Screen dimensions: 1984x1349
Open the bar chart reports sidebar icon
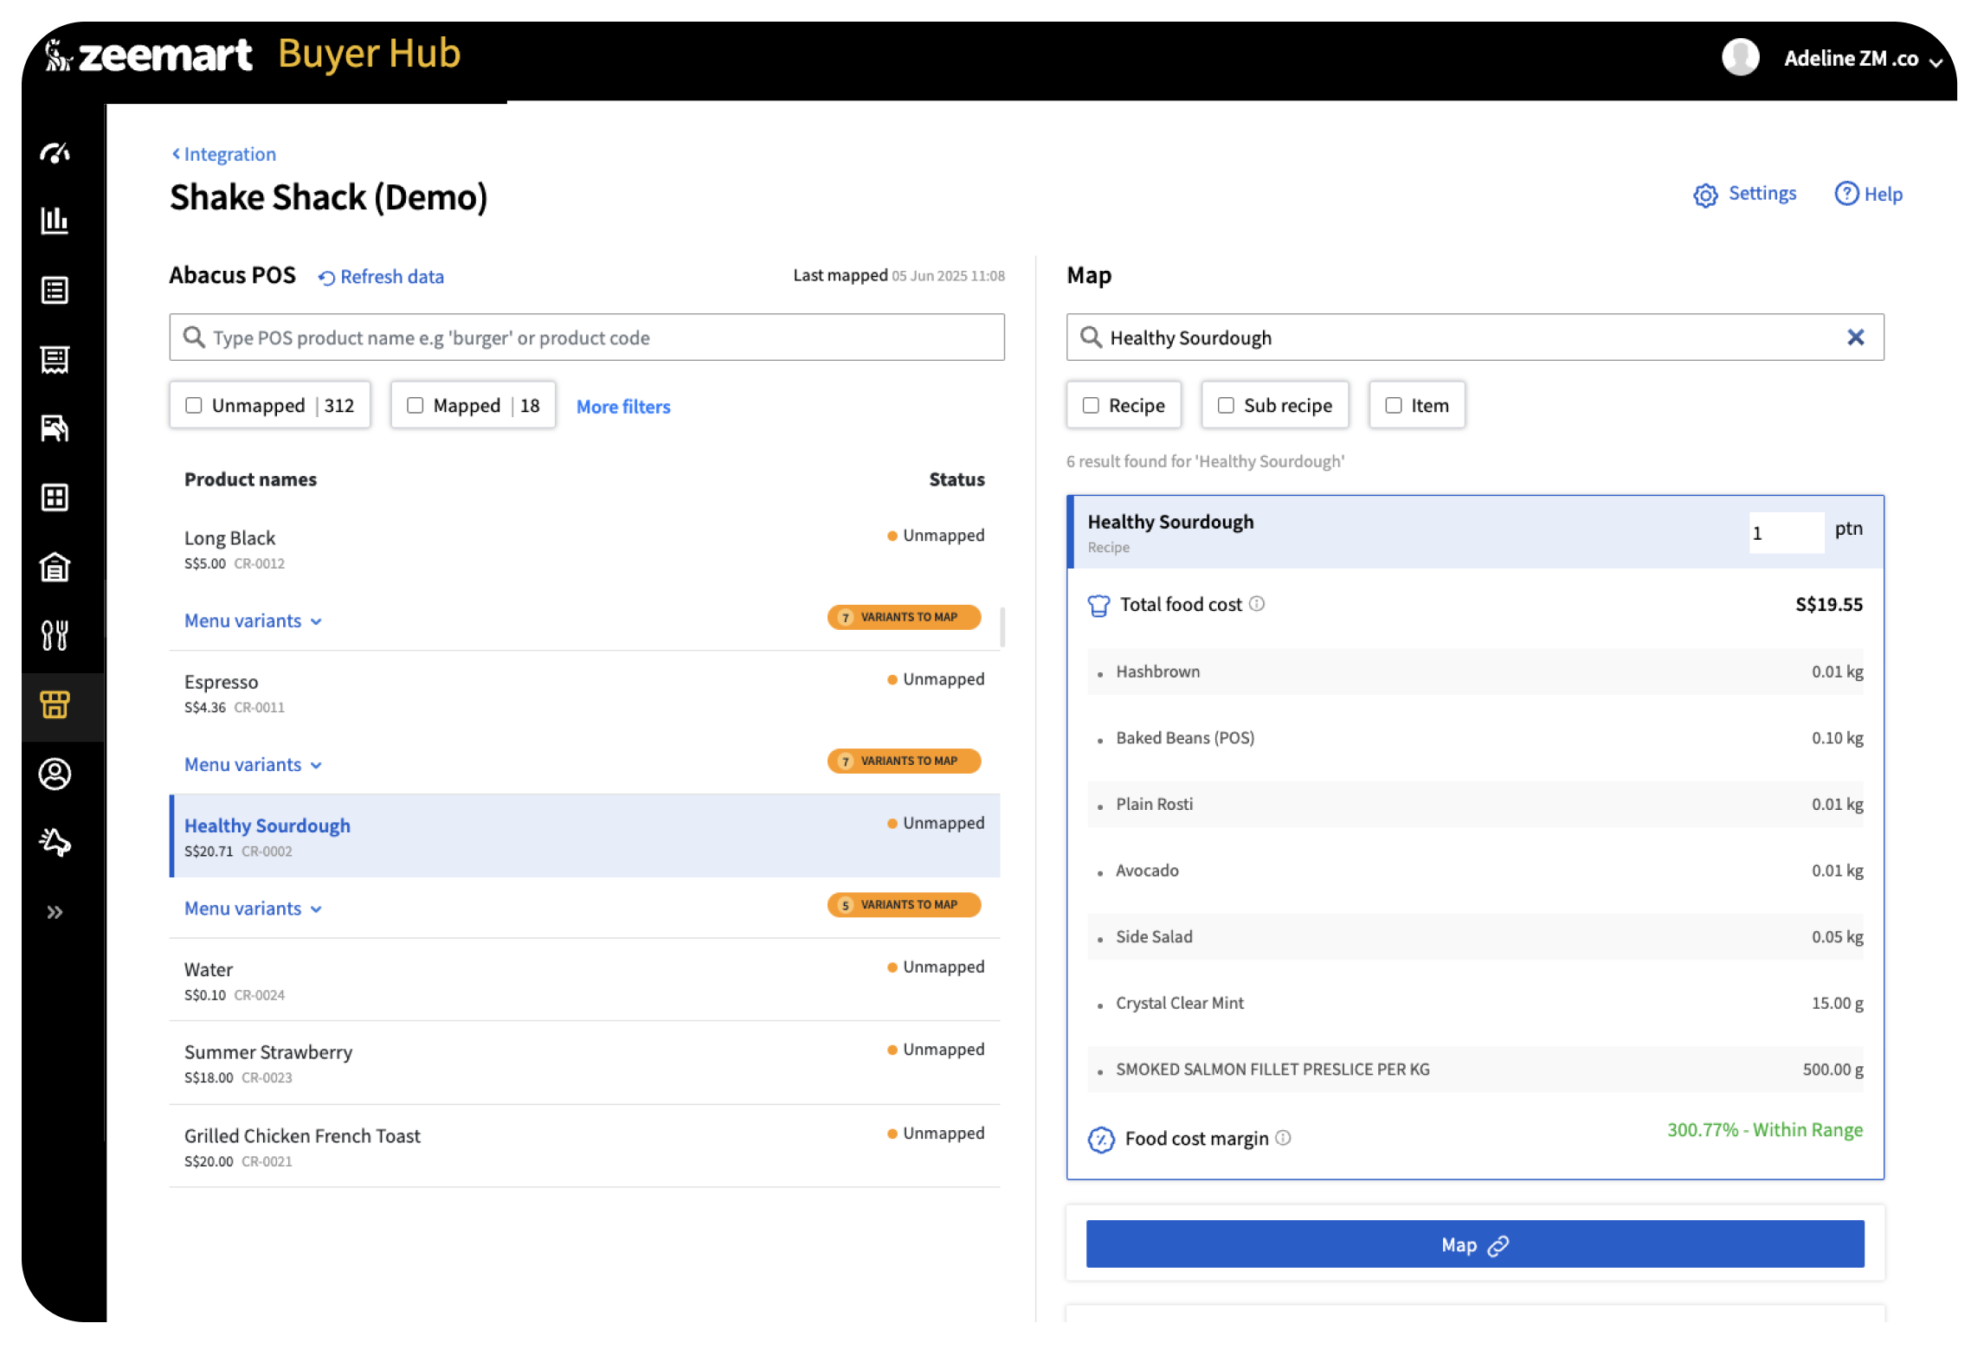coord(55,221)
